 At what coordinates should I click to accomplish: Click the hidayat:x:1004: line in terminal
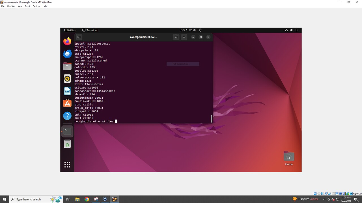[87, 111]
